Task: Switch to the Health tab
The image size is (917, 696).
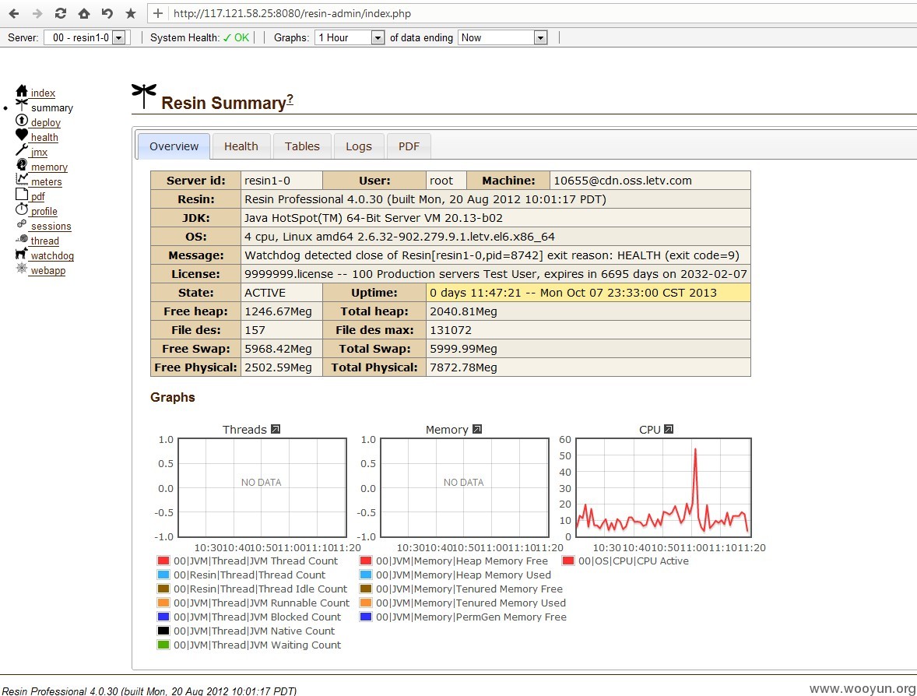Action: tap(241, 146)
